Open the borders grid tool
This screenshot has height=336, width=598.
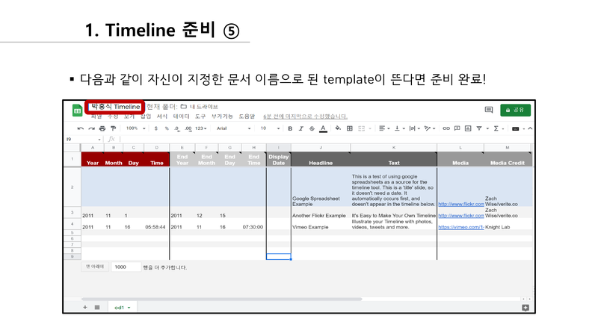350,128
